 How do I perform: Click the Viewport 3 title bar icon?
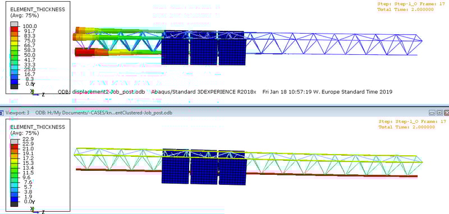(x=2, y=113)
